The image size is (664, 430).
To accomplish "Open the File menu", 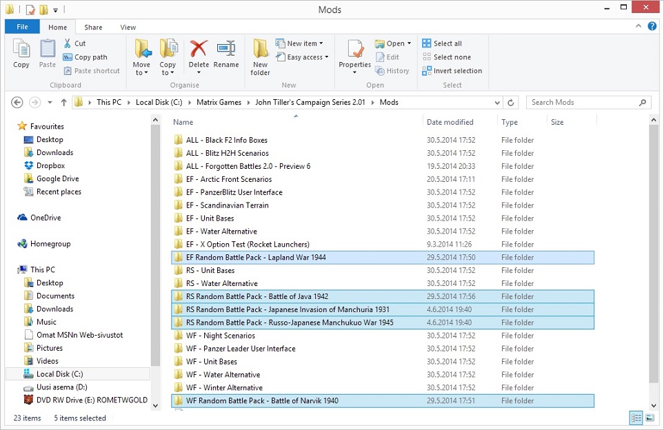I will [x=22, y=28].
